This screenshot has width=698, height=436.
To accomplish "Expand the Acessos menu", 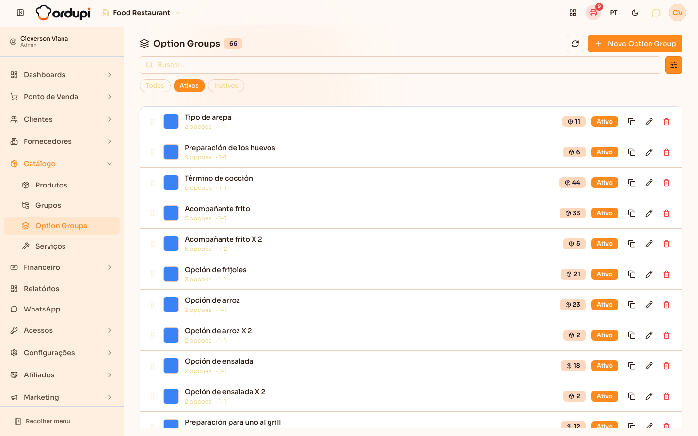I will point(62,330).
